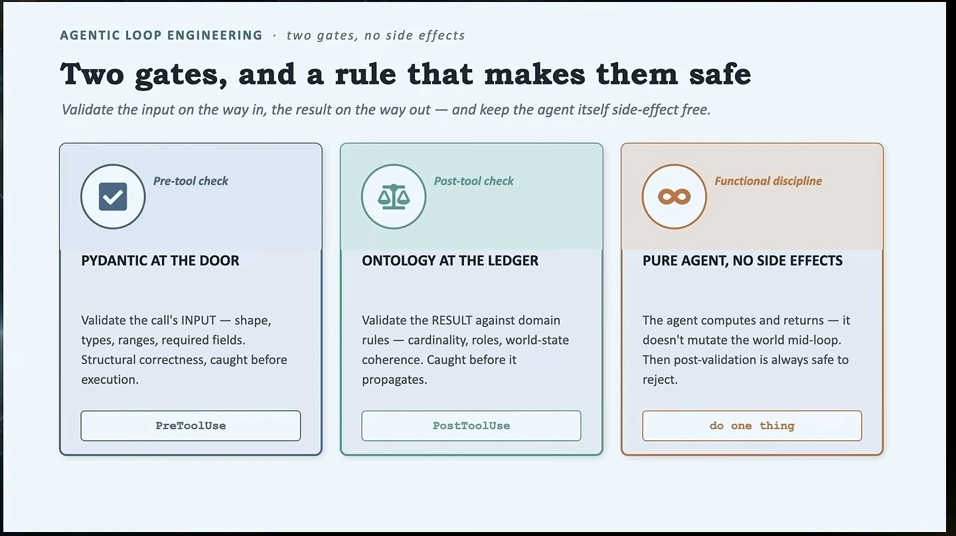Click the "Post-tool check" label
Image resolution: width=956 pixels, height=536 pixels.
474,181
